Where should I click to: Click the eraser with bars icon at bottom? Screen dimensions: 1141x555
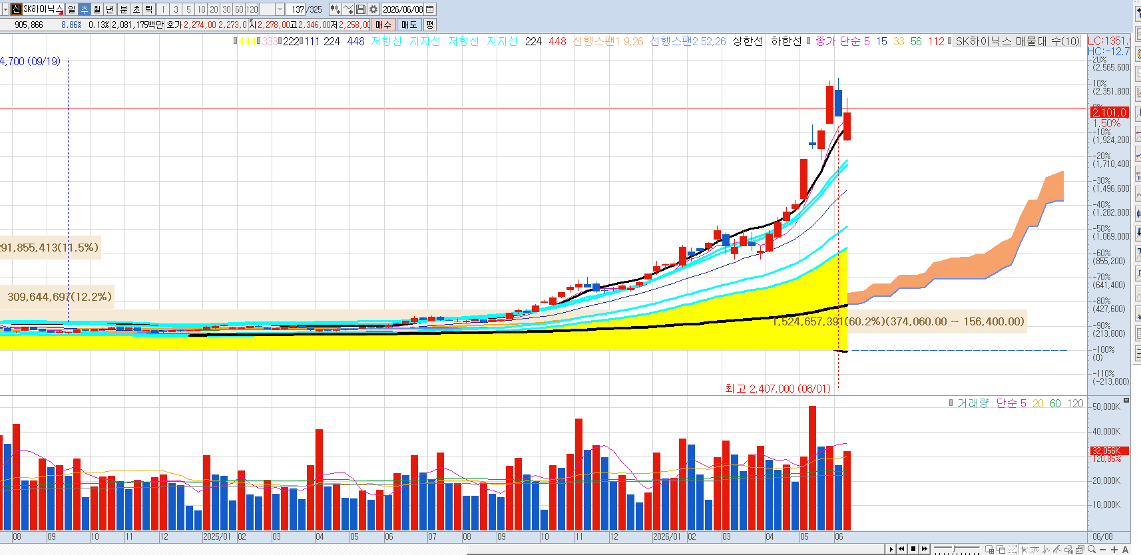click(1068, 550)
